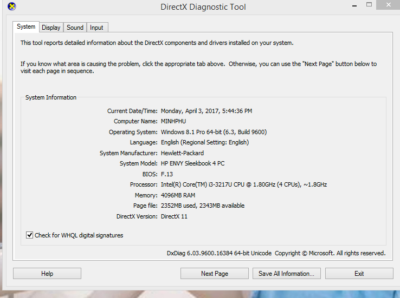The height and width of the screenshot is (298, 400).
Task: Click the current date Monday, April 3, 2017
Action: pos(207,111)
